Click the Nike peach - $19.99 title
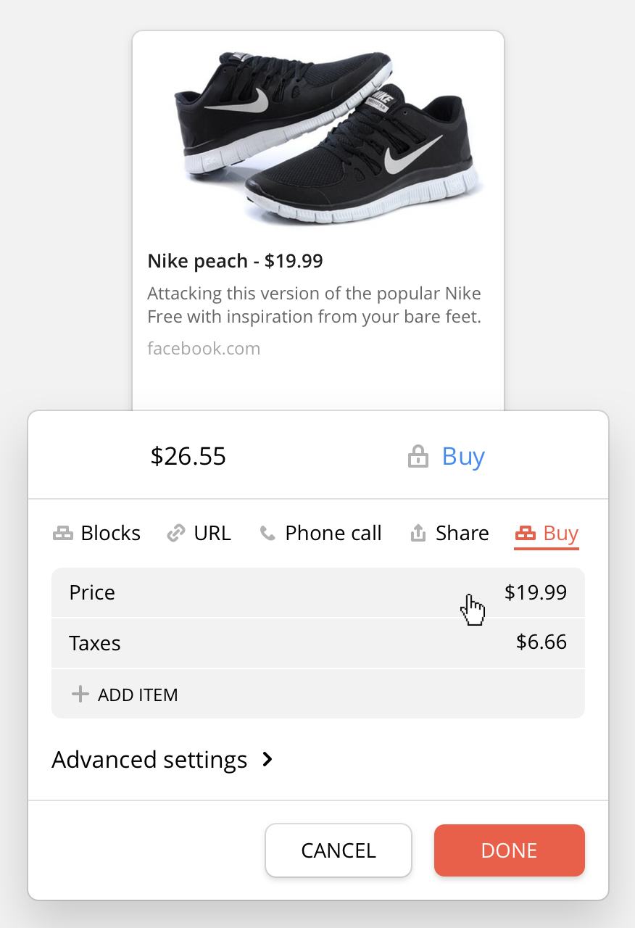635x928 pixels. click(x=235, y=261)
